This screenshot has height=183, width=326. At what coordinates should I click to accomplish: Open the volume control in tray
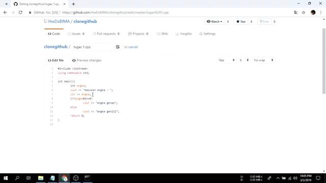coord(295,178)
